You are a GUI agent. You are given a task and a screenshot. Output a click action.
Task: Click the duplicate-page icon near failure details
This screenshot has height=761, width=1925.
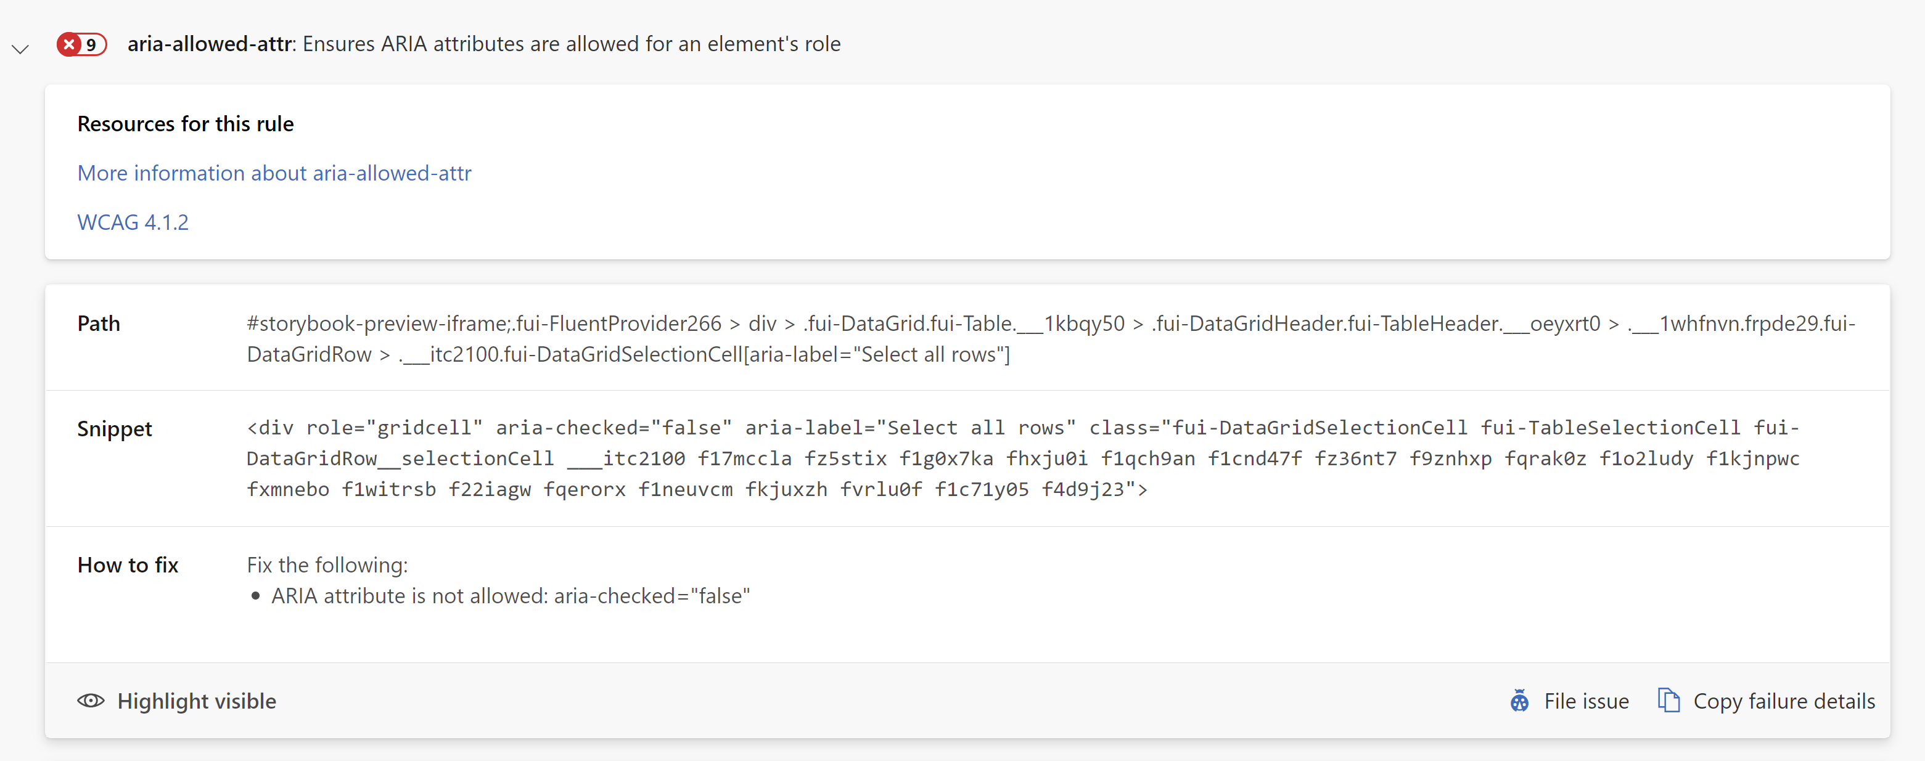pos(1670,701)
